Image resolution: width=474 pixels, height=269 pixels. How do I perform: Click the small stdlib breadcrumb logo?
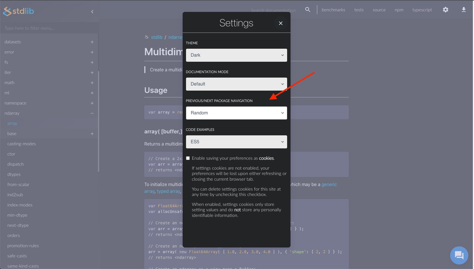click(x=147, y=37)
